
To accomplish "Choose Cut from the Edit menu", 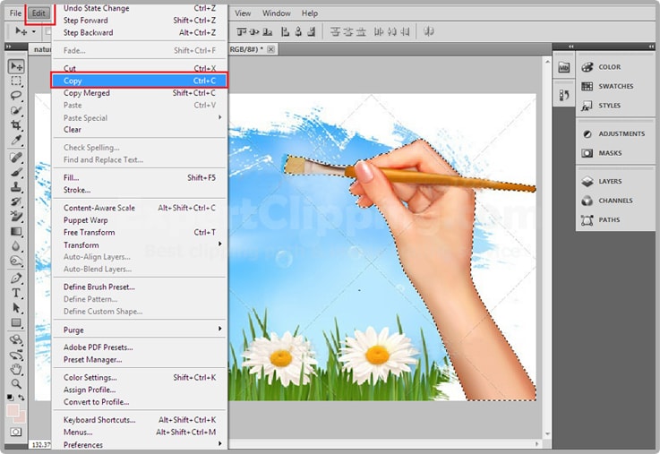I will 140,68.
